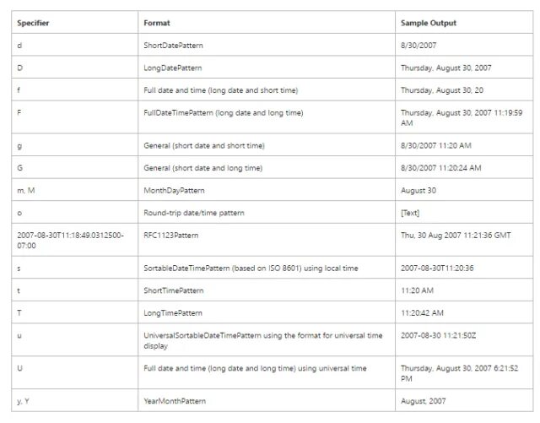Screen dimensions: 540x423
Task: Click the [Text] sample output cell
Action: pos(410,213)
